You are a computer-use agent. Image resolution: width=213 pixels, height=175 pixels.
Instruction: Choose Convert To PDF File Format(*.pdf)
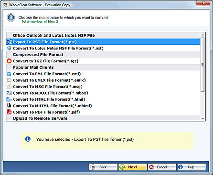point(103,112)
